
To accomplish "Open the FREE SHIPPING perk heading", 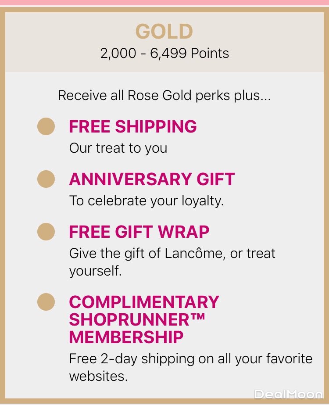I will tap(133, 126).
